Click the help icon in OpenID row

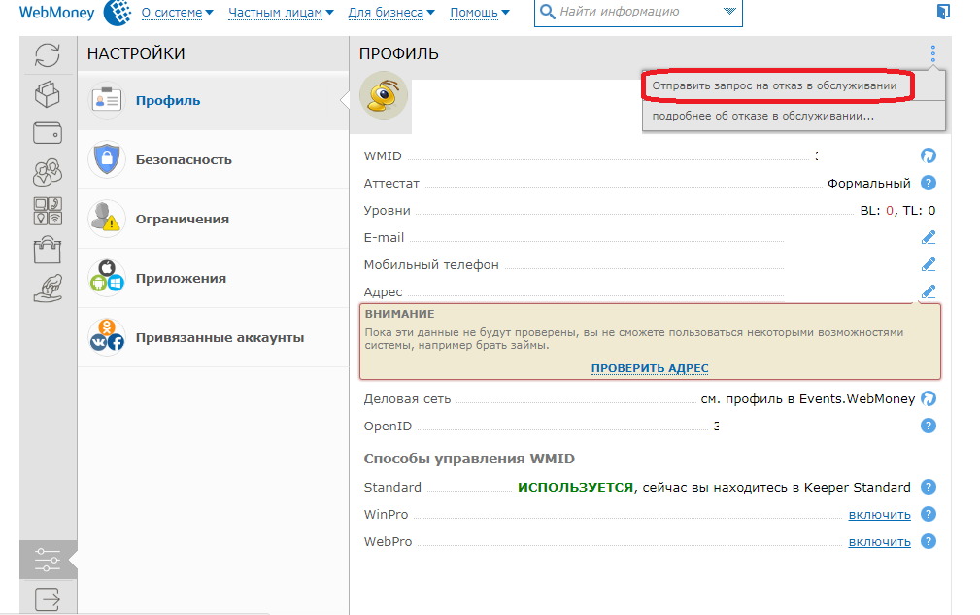(929, 427)
